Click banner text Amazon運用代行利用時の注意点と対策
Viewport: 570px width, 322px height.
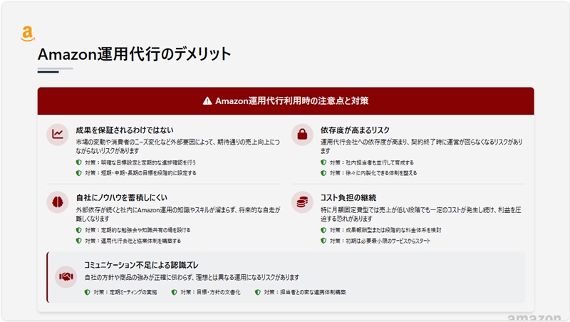(x=291, y=100)
